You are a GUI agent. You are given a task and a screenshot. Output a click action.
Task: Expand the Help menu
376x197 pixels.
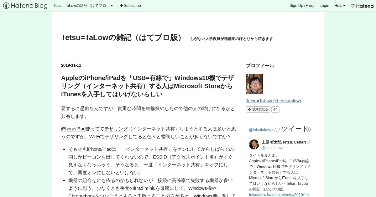[340, 6]
